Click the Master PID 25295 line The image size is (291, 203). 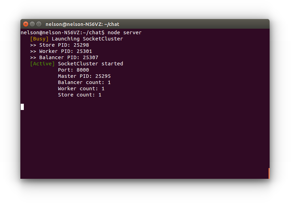[84, 76]
